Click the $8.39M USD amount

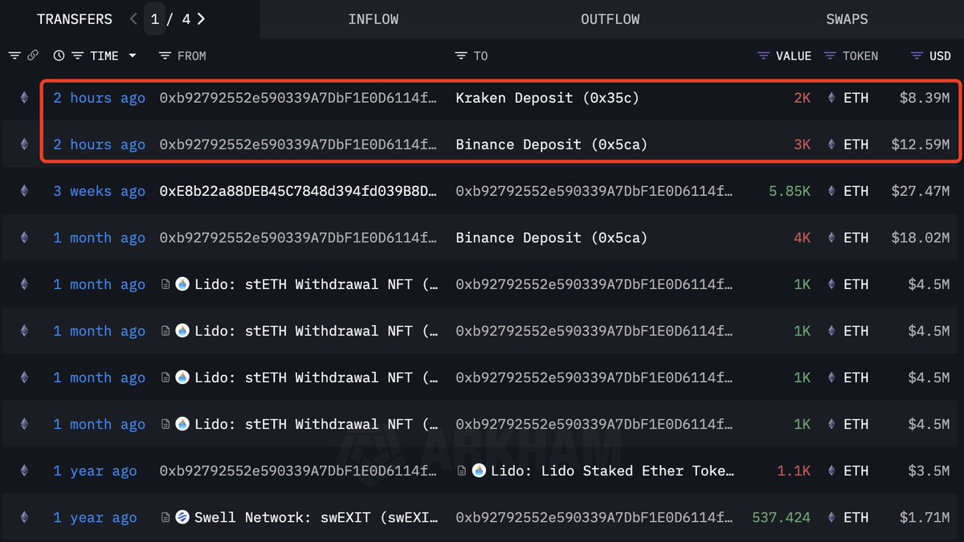tap(925, 98)
